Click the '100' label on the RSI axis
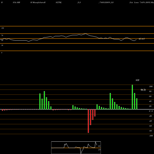 2,28
